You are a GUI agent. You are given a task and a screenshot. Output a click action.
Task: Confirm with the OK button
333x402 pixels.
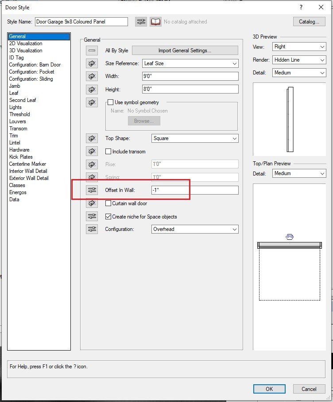tap(269, 389)
